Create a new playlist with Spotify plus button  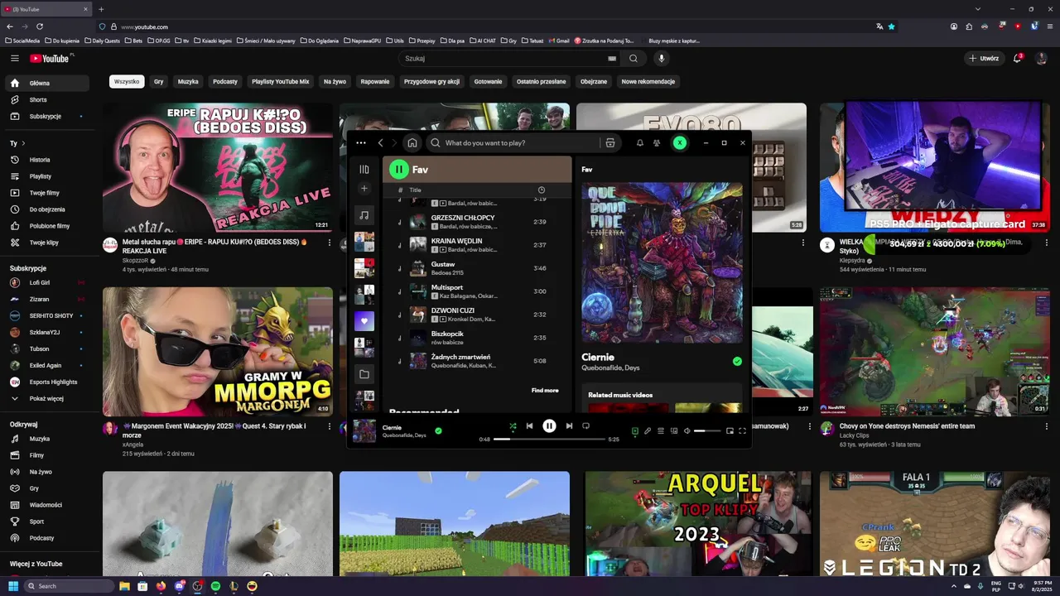click(364, 189)
